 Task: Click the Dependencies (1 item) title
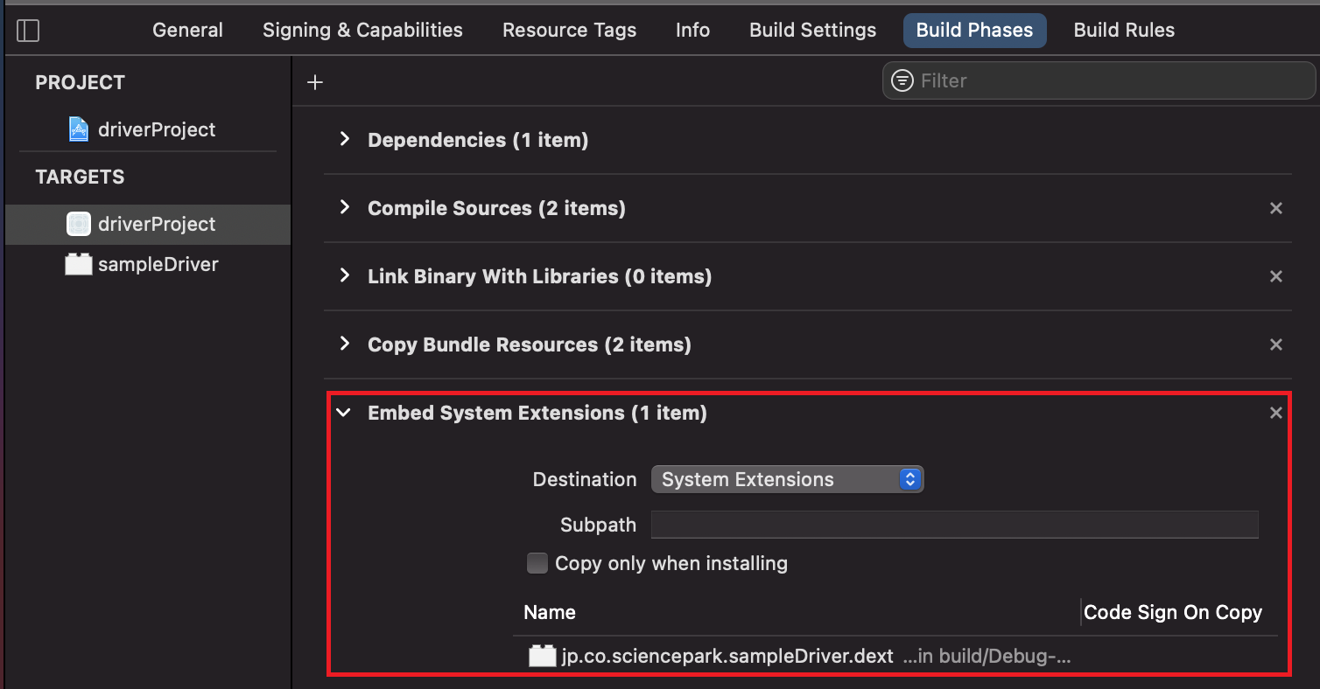pos(478,140)
